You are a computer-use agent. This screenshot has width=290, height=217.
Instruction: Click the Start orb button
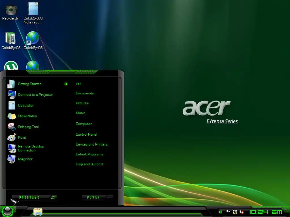[x=8, y=211]
